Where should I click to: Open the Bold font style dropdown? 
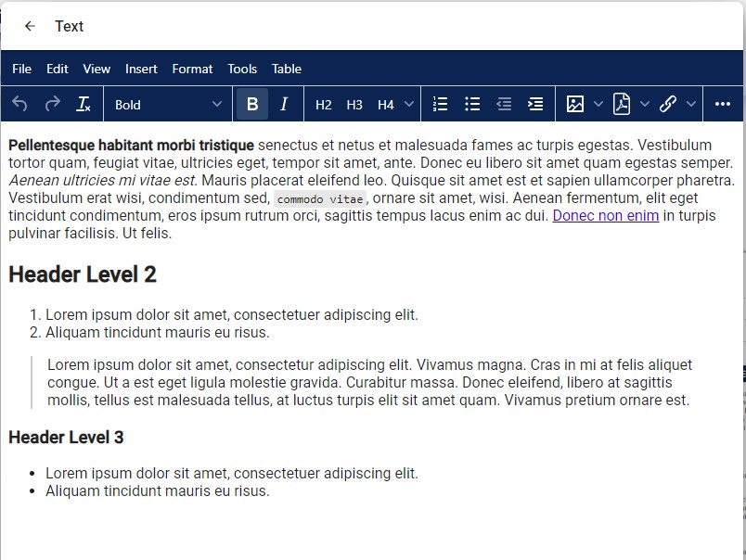click(x=168, y=104)
